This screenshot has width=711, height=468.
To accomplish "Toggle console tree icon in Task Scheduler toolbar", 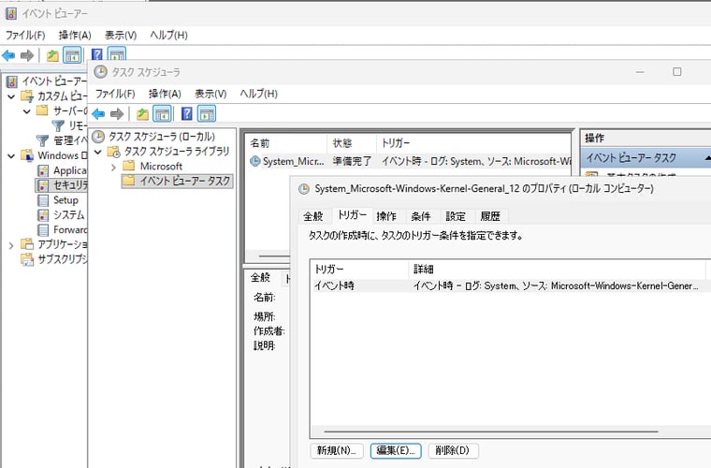I will coord(162,114).
